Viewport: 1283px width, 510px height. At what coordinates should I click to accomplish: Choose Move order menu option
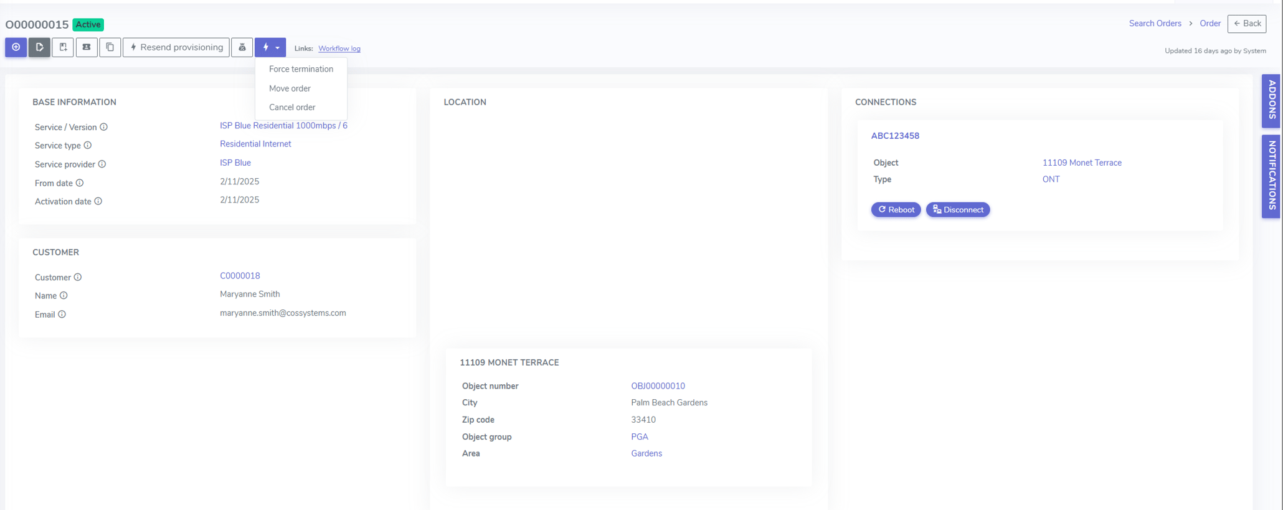(x=290, y=88)
